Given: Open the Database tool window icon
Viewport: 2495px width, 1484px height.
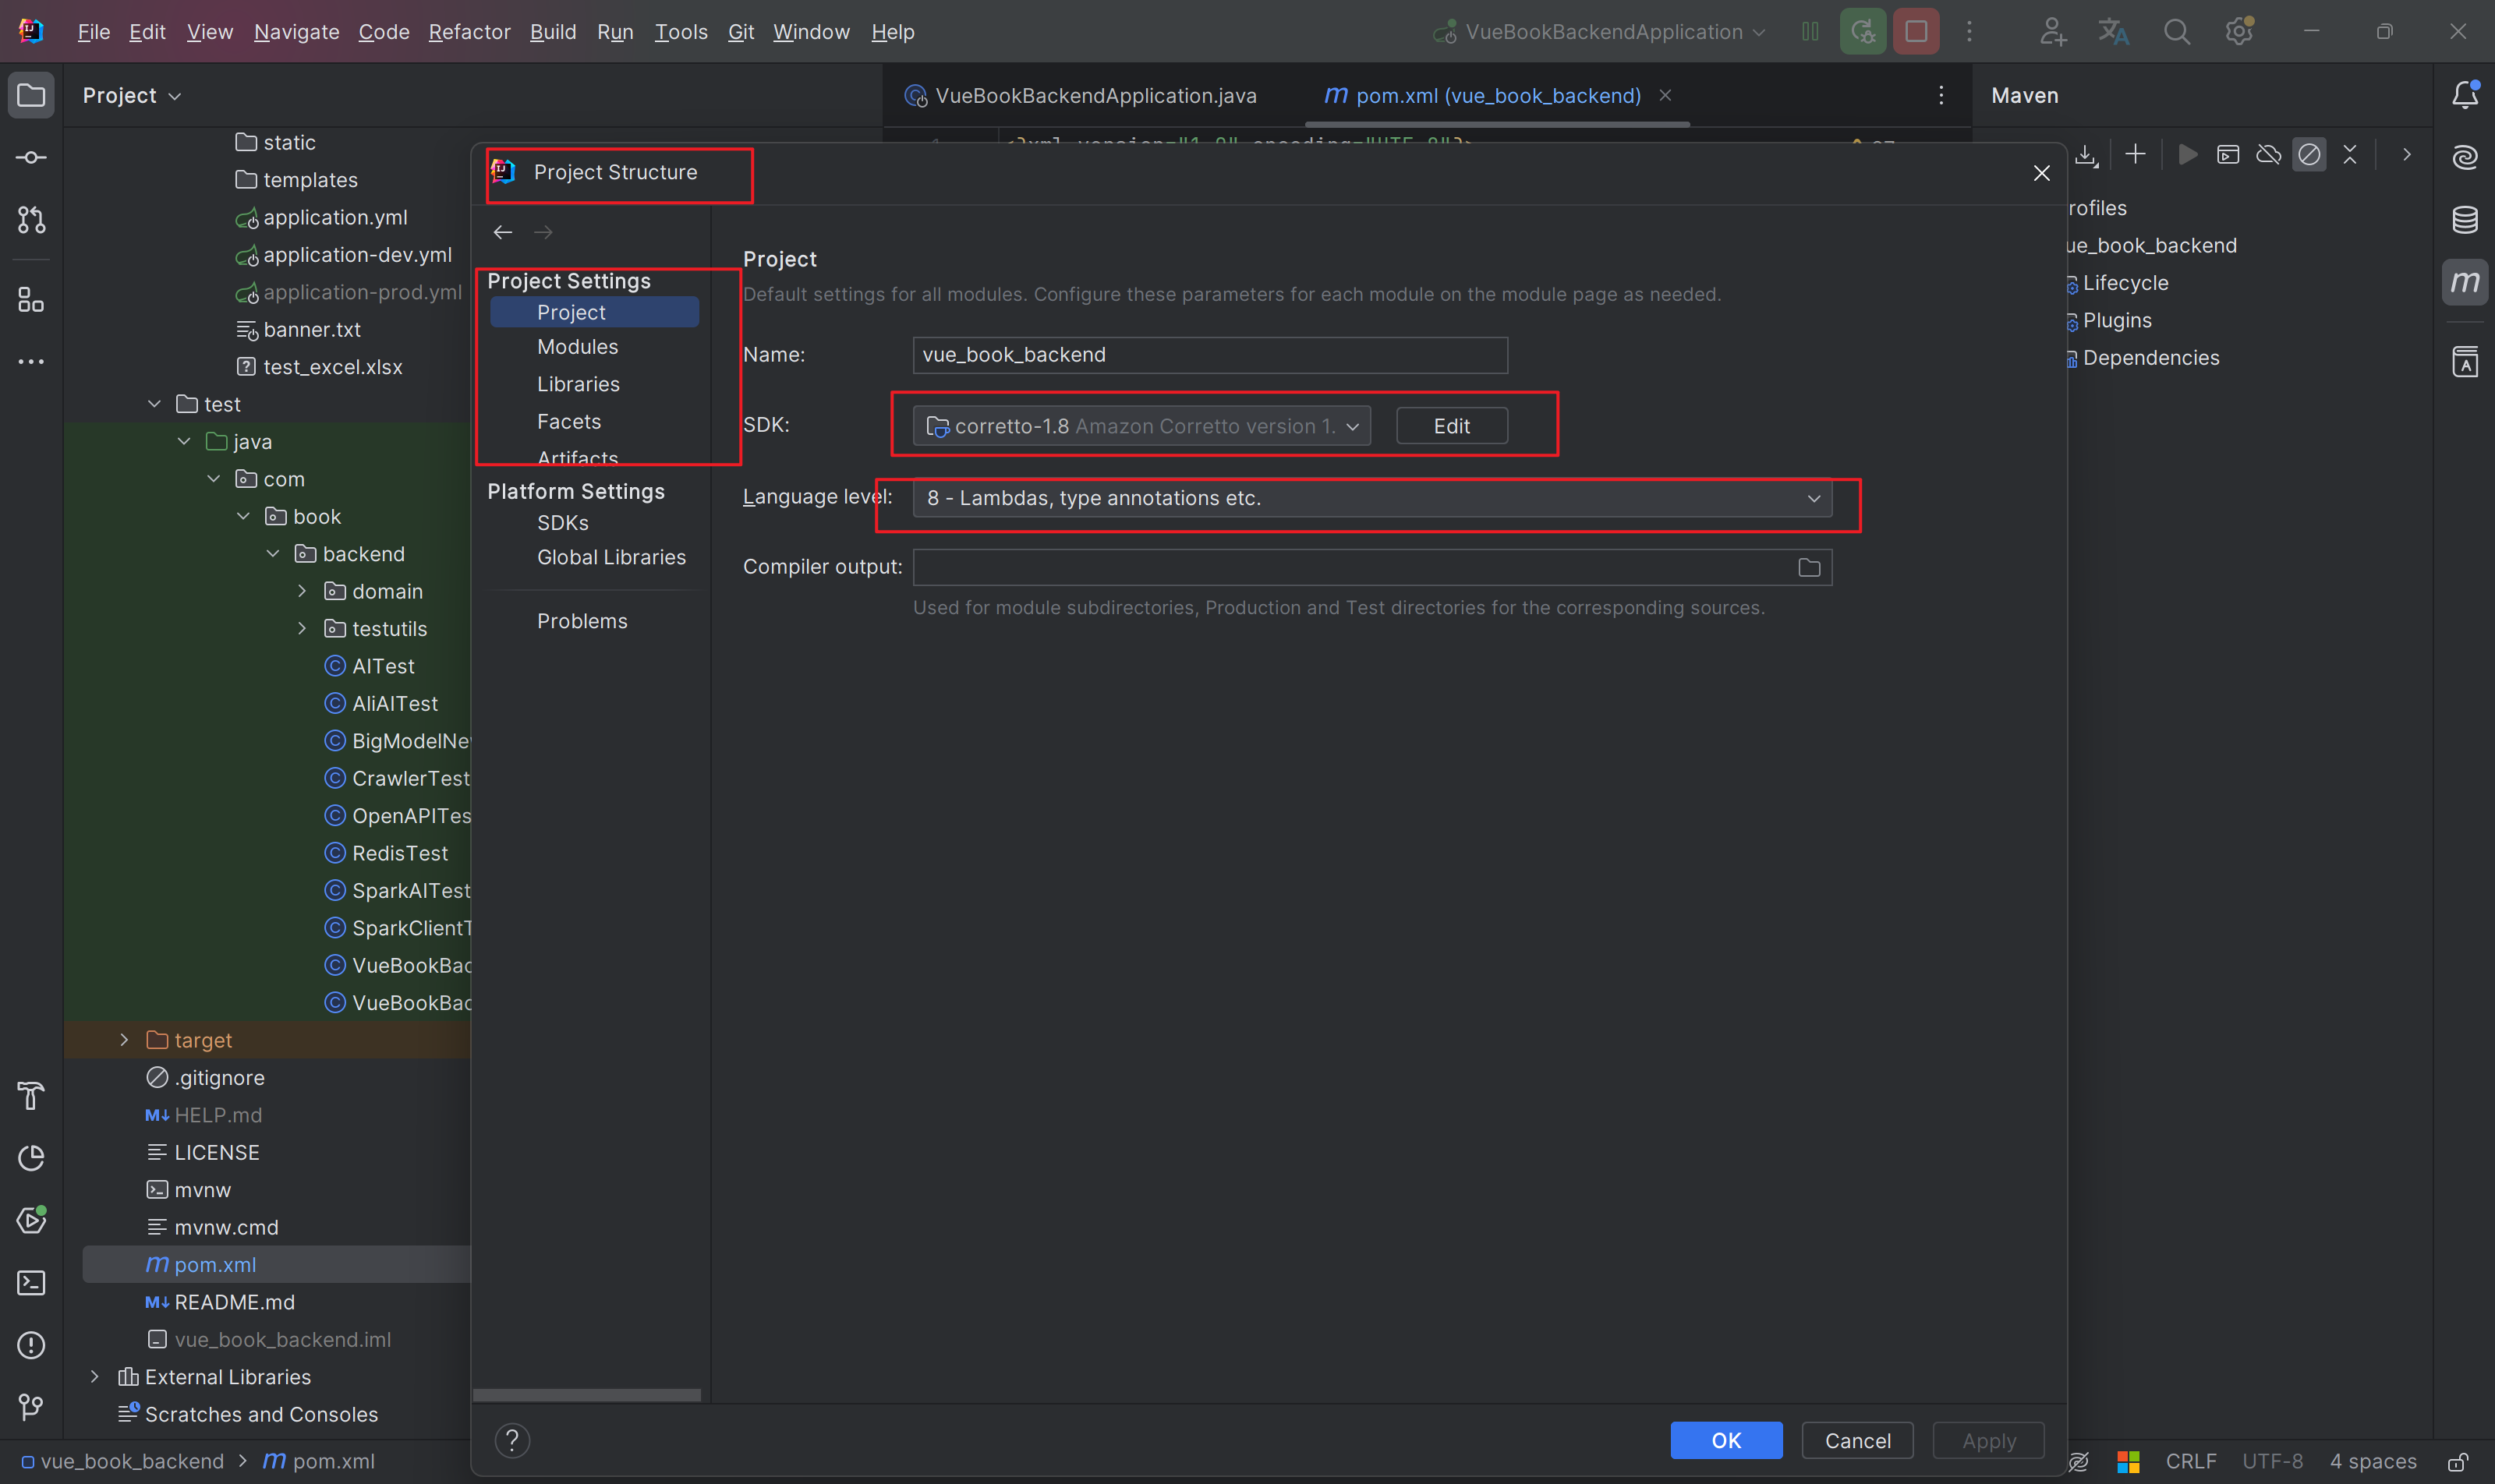Looking at the screenshot, I should [x=2464, y=220].
